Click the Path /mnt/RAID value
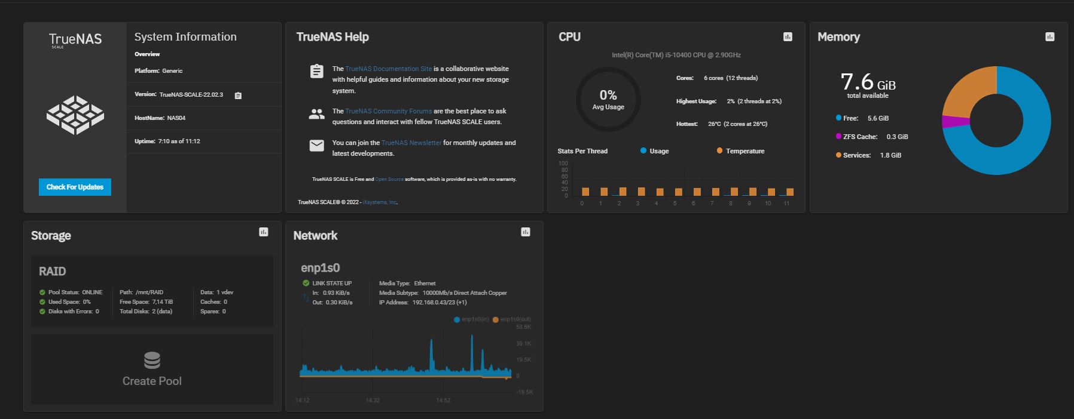Viewport: 1074px width, 419px height. pos(149,292)
